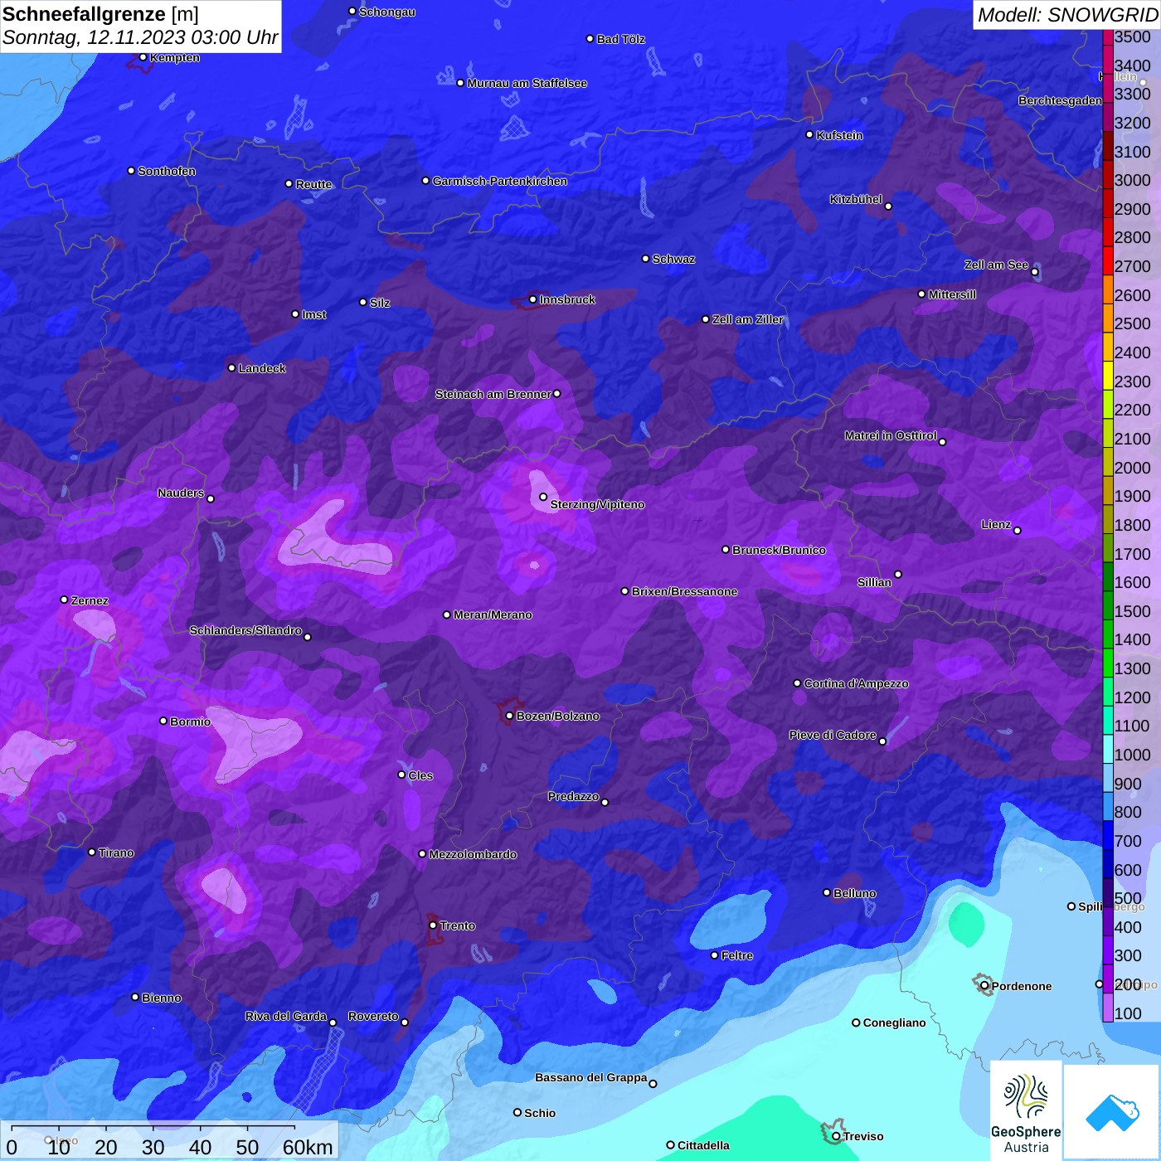Click the Kempten city marker dot
The width and height of the screenshot is (1161, 1161).
(x=143, y=57)
